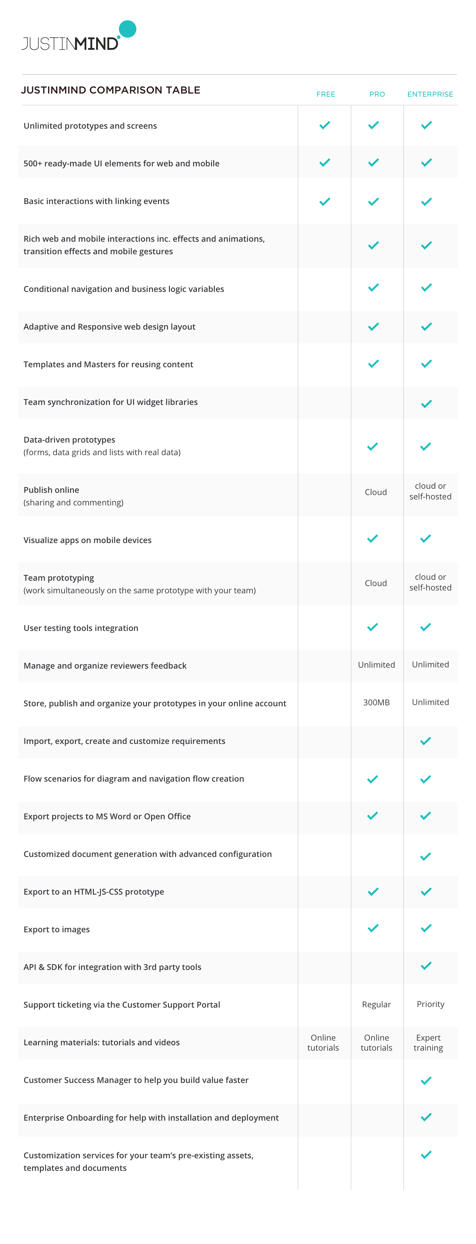476x1244 pixels.
Task: Click the 300MB storage value under Pro
Action: point(376,702)
